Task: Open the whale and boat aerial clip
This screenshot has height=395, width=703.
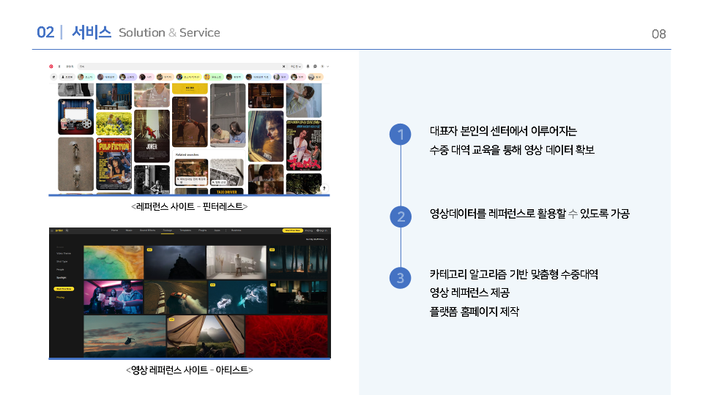Action: (237, 298)
